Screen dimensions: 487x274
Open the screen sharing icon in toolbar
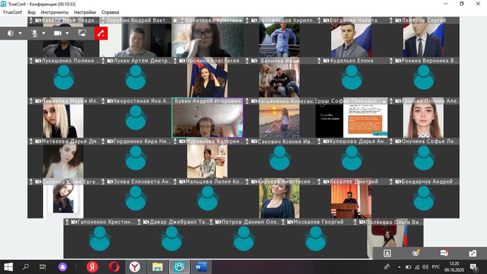tap(82, 33)
